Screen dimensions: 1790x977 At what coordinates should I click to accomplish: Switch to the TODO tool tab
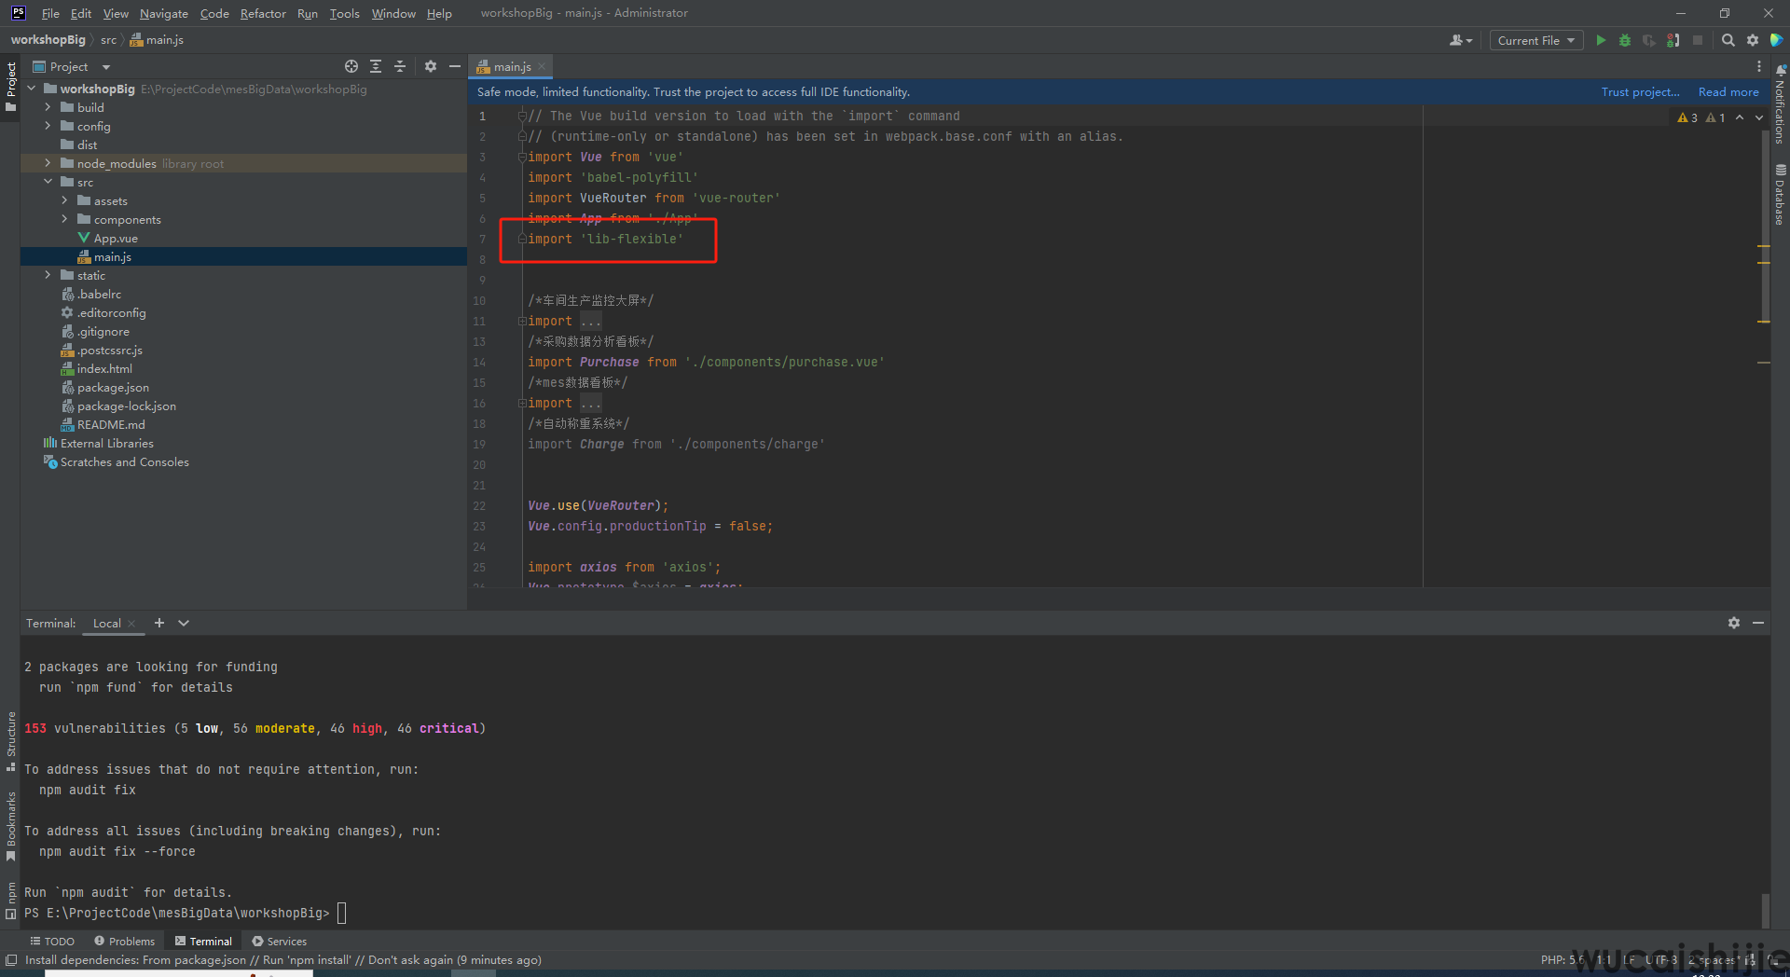point(52,942)
